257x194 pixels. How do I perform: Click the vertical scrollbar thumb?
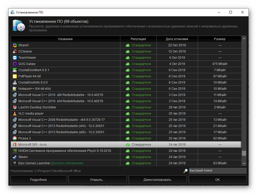[244, 153]
